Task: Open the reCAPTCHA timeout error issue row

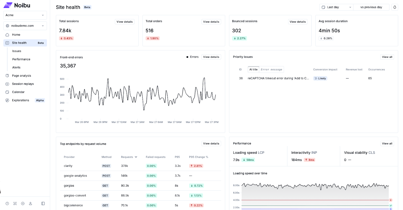Action: pos(278,78)
